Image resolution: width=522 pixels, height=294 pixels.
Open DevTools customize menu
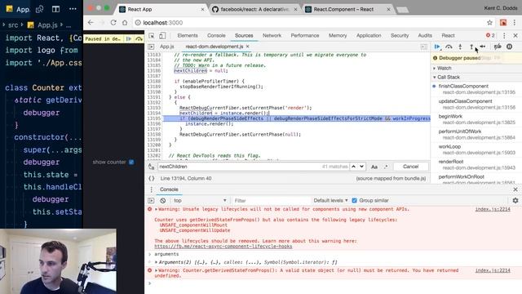coord(504,36)
